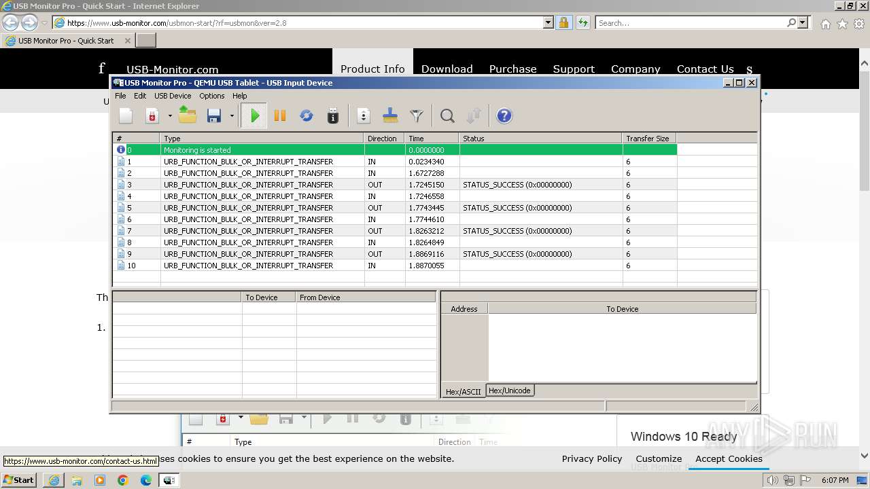Select packet row with time 1.8263212
The width and height of the screenshot is (870, 489).
[x=395, y=231]
